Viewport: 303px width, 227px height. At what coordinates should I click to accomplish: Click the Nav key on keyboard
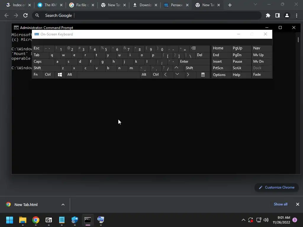[x=262, y=48]
